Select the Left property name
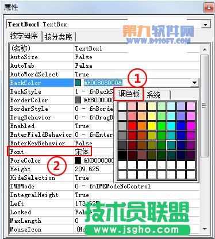215x239 pixels. (x=17, y=203)
